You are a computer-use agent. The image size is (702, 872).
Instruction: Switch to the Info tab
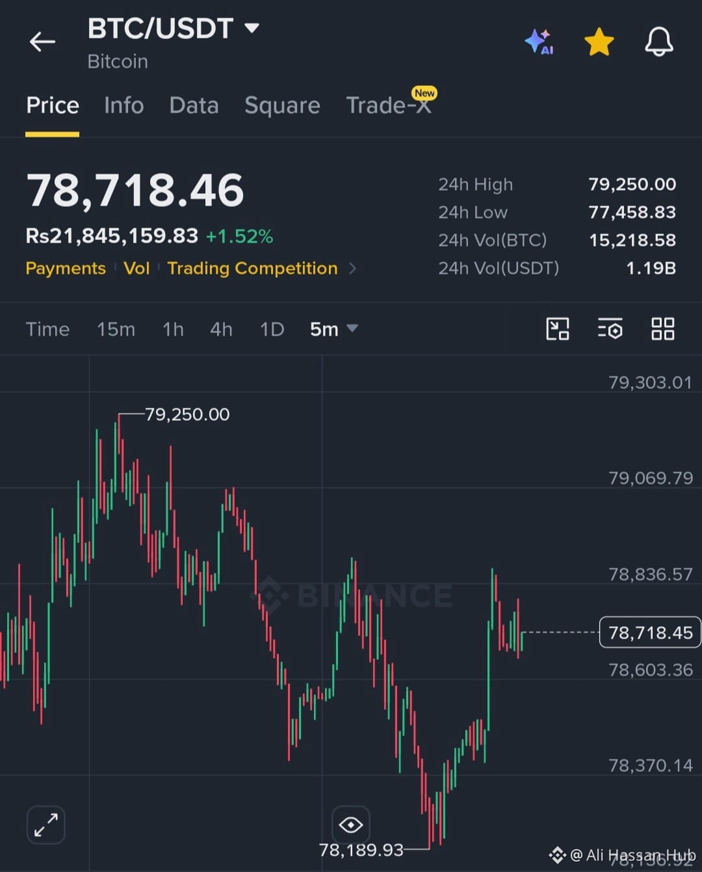coord(123,105)
